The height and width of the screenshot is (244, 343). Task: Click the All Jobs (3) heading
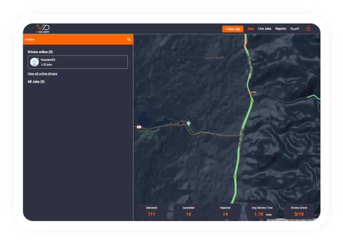click(x=36, y=81)
